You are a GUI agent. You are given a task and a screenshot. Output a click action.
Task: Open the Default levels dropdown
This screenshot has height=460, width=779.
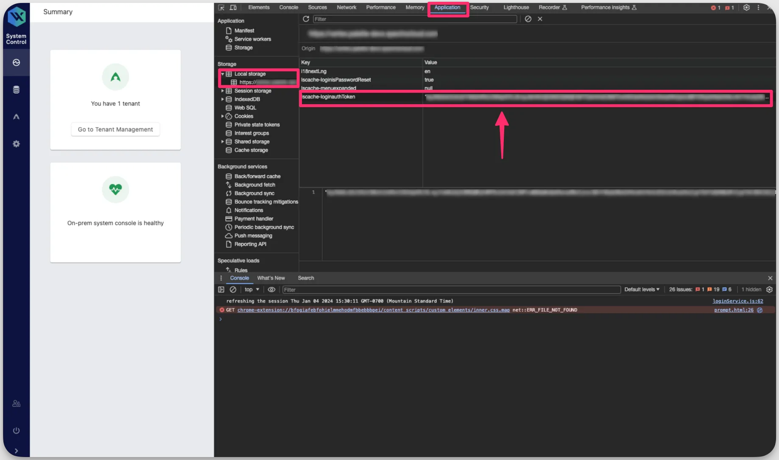click(642, 290)
